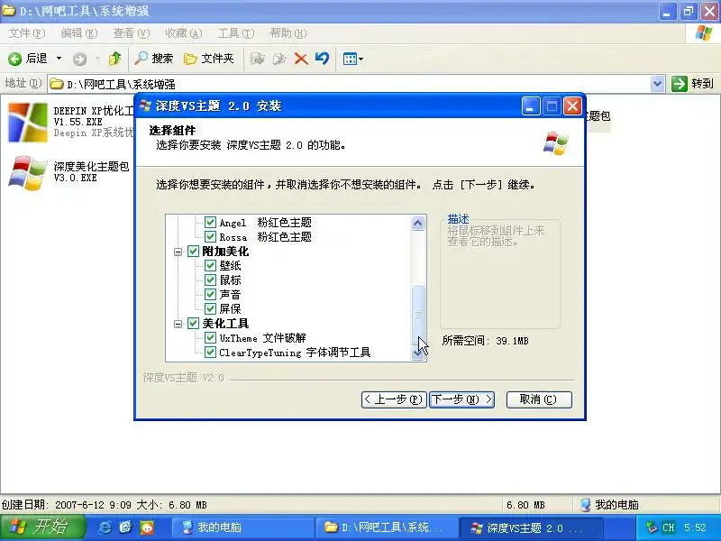Screen dimensions: 721x541
Task: Launch Internet Explorer from quick launch
Action: point(105,527)
